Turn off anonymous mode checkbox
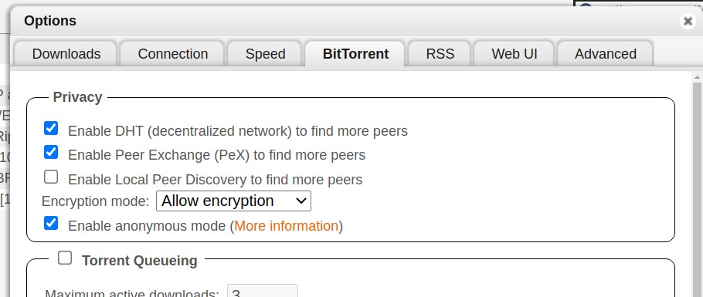 (51, 223)
